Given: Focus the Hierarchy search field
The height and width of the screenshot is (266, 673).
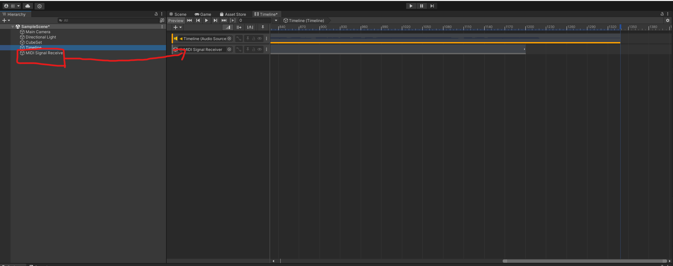Looking at the screenshot, I should (x=108, y=20).
